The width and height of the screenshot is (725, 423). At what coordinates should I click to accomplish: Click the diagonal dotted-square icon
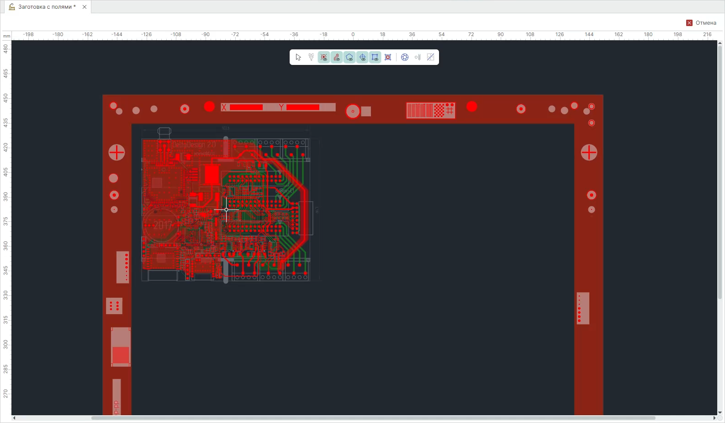pos(430,57)
